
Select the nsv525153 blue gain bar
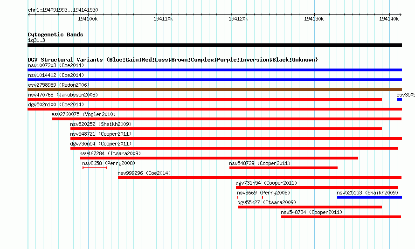(x=369, y=197)
